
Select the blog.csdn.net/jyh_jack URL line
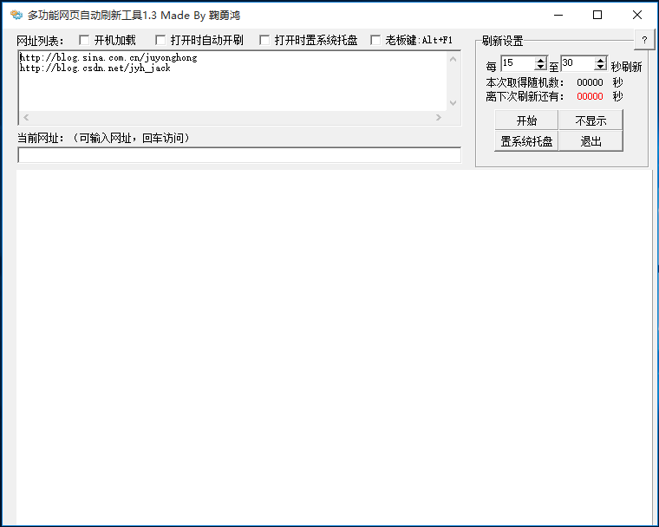click(x=95, y=68)
